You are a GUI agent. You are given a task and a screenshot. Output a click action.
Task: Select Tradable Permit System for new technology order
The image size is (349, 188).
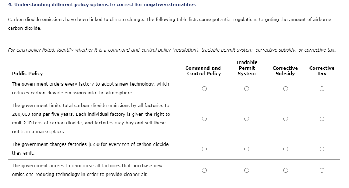tap(247, 89)
